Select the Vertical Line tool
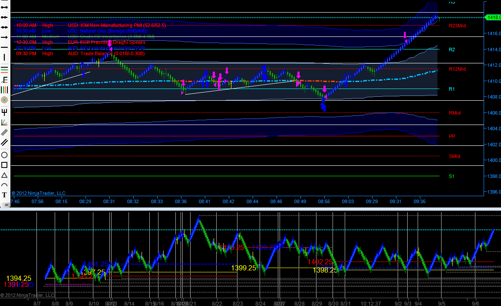Screen dimensions: 501x306 point(4,57)
